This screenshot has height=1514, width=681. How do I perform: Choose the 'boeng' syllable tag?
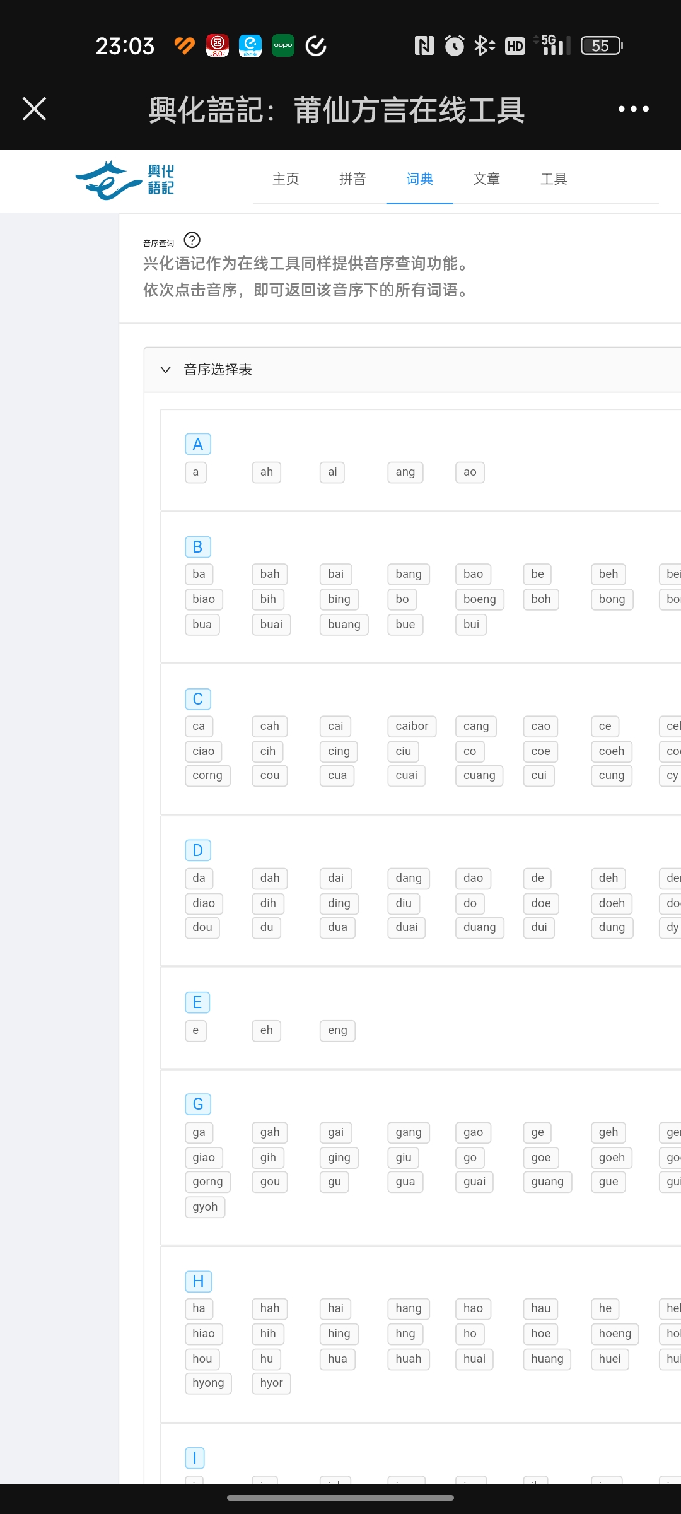[x=480, y=599]
